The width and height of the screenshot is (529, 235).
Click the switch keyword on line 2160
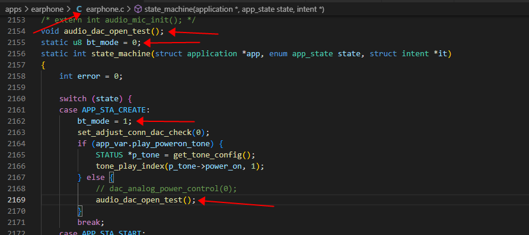73,99
